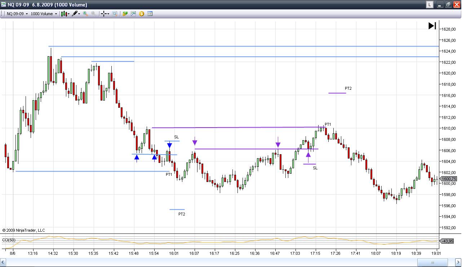Click the 19:01 time axis label
This screenshot has width=462, height=267.
pos(436,253)
